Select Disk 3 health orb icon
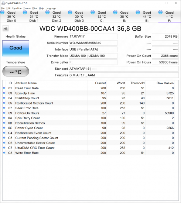Viewport: 181px width, 203px height. (70, 13)
